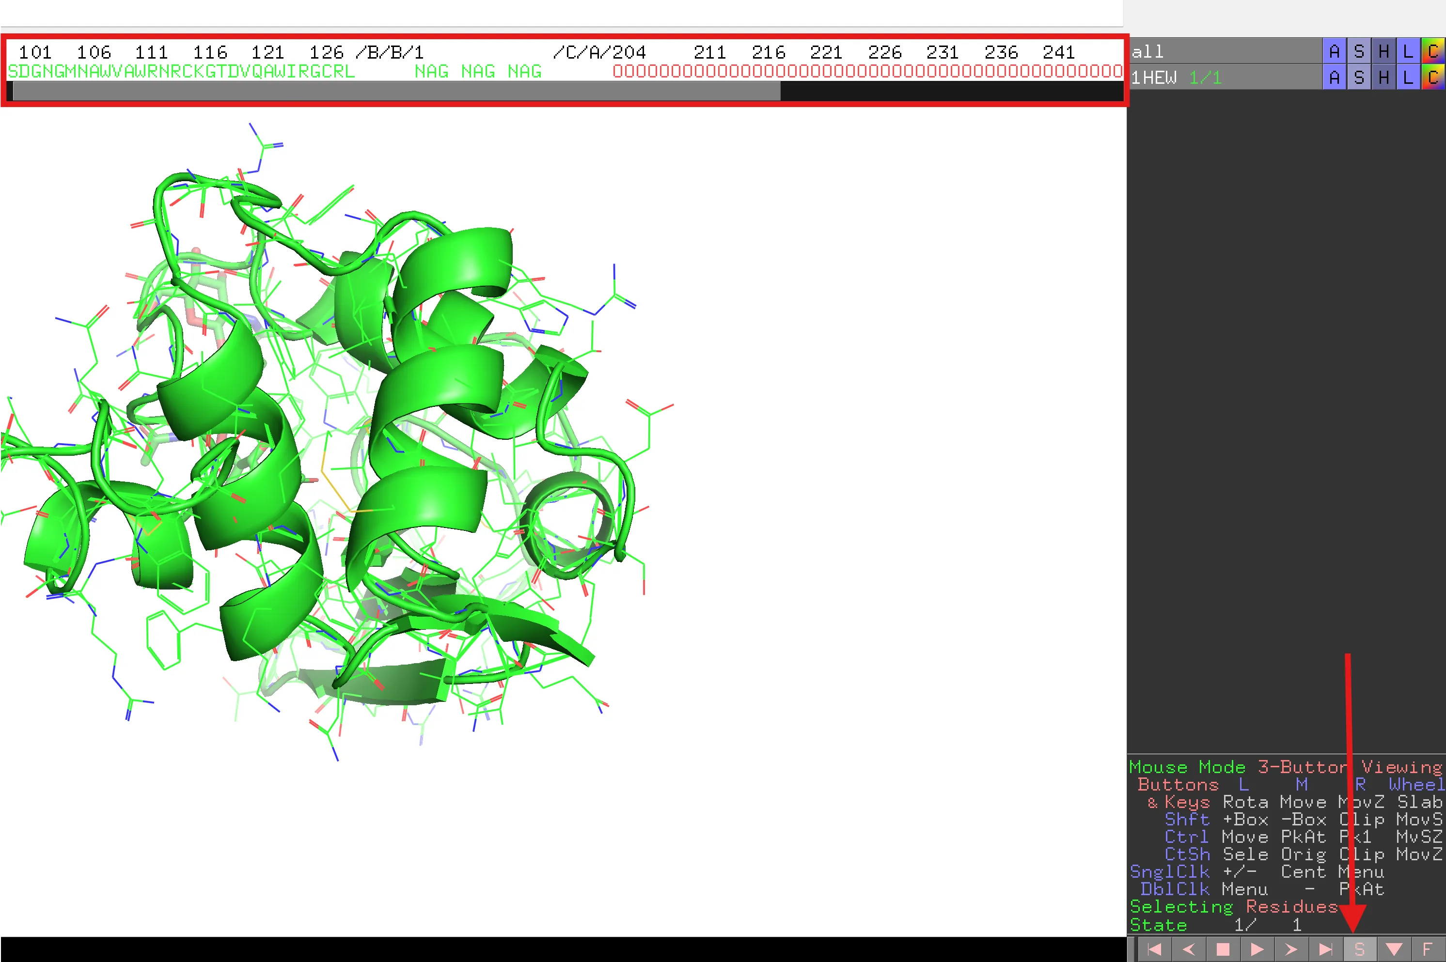The height and width of the screenshot is (962, 1446).
Task: Toggle visibility of the 1HEW object
Action: click(1154, 78)
